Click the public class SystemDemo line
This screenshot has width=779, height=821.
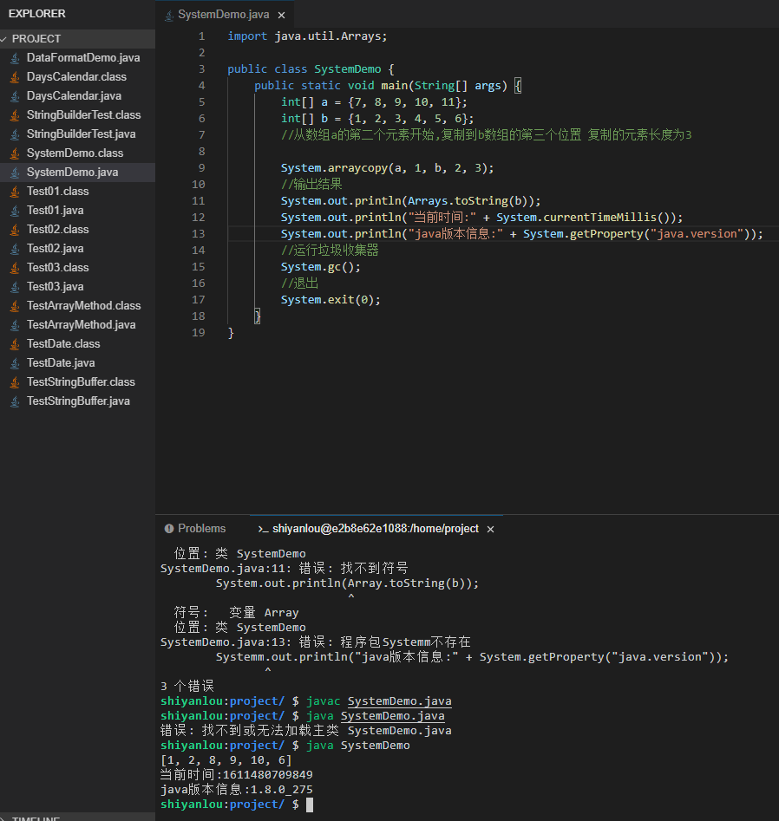tap(311, 69)
